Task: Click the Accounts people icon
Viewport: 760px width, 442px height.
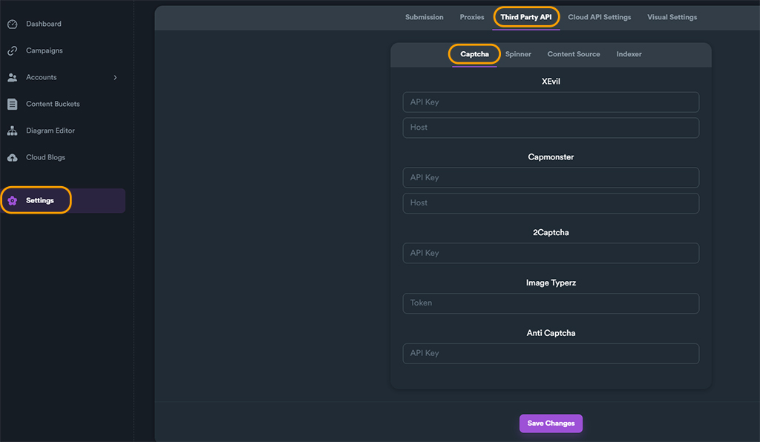Action: tap(13, 77)
